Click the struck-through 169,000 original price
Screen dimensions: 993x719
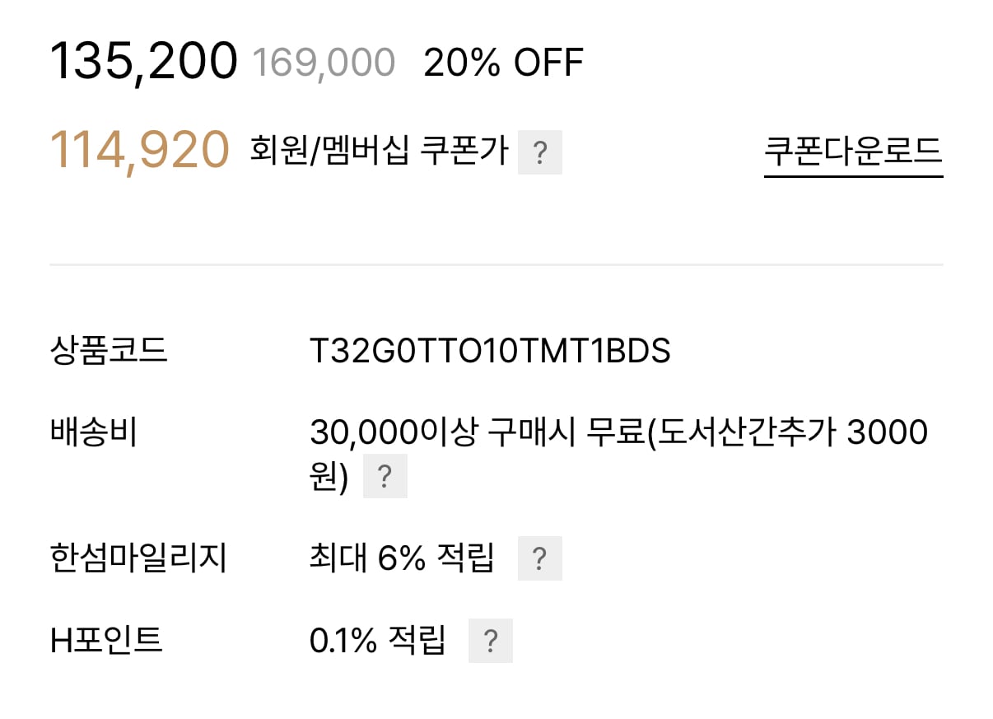324,63
